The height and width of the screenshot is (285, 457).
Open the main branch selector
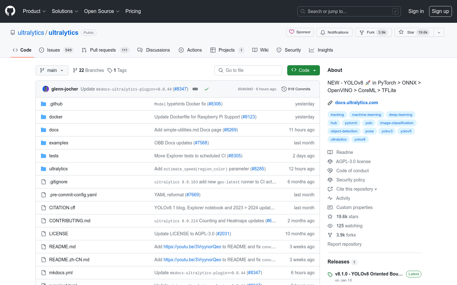52,70
